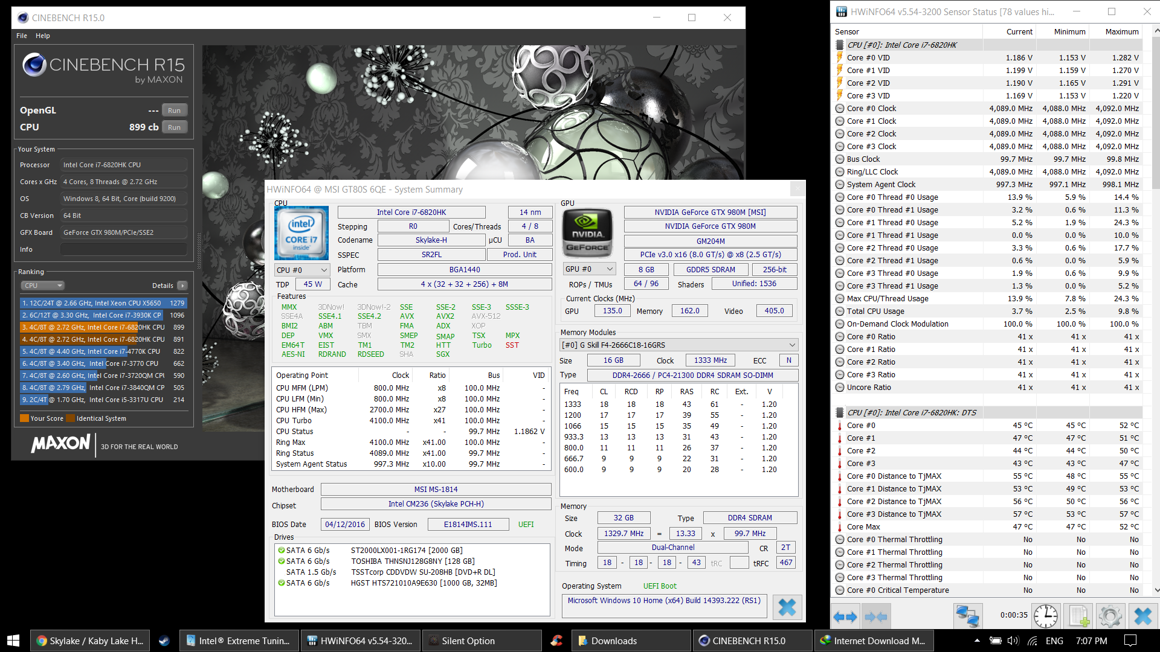Open the CPU #0 selector dropdown
This screenshot has height=652, width=1160.
(301, 270)
